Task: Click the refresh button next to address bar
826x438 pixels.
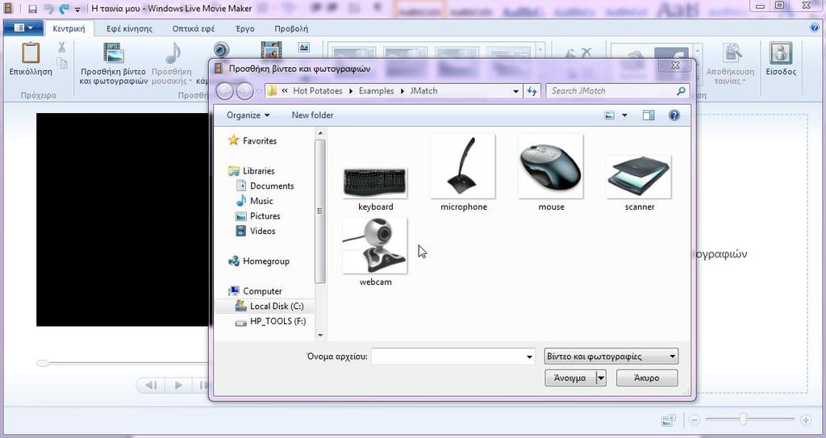Action: coord(532,91)
